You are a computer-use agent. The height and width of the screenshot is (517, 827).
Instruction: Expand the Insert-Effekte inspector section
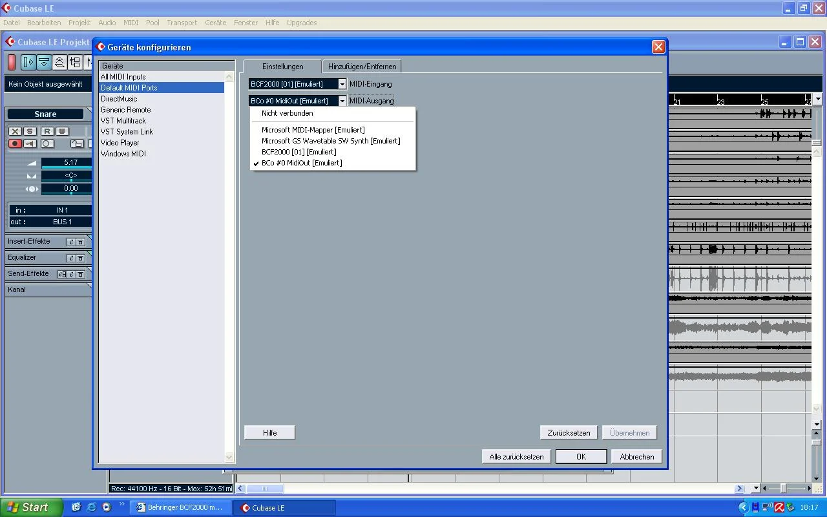tap(29, 241)
